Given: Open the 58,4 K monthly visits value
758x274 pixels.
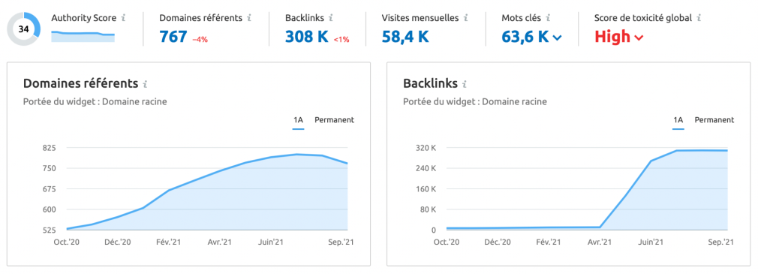Looking at the screenshot, I should coord(405,37).
